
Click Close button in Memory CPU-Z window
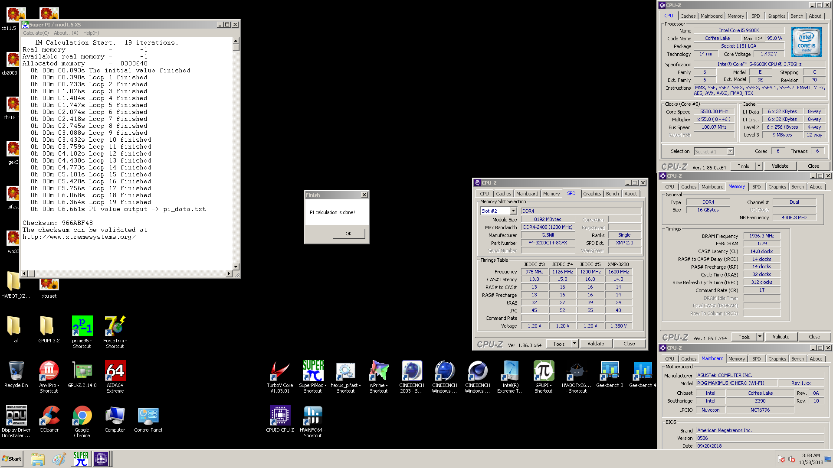coord(814,337)
